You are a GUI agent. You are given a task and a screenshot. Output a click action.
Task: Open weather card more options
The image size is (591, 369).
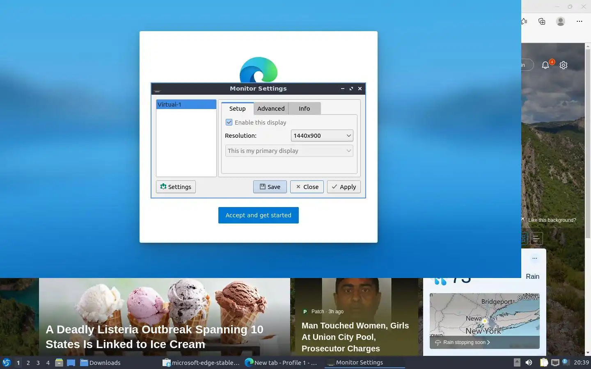534,258
